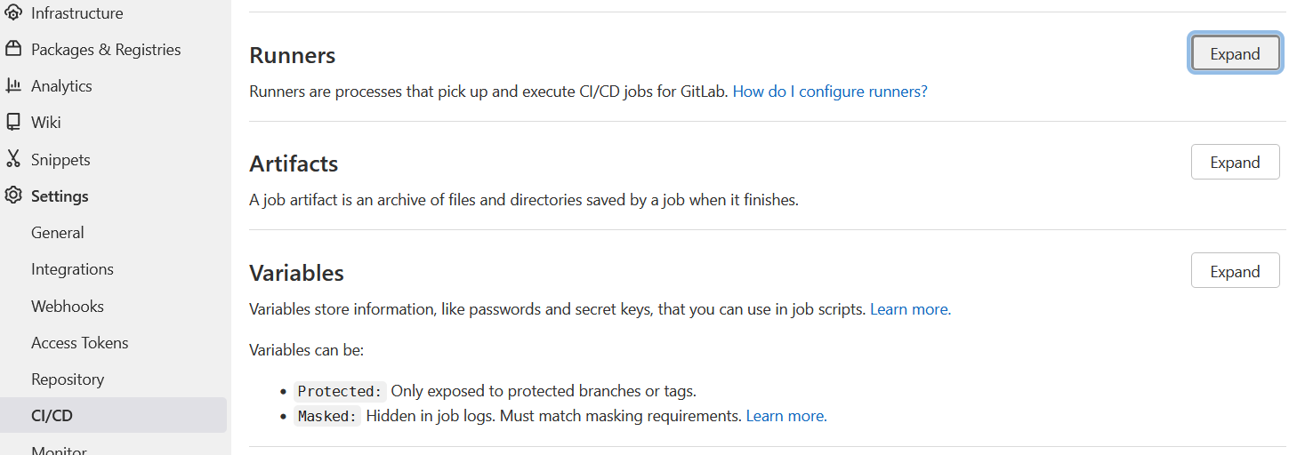Click the Settings gear icon
Screen dimensions: 1297x455
tap(13, 196)
